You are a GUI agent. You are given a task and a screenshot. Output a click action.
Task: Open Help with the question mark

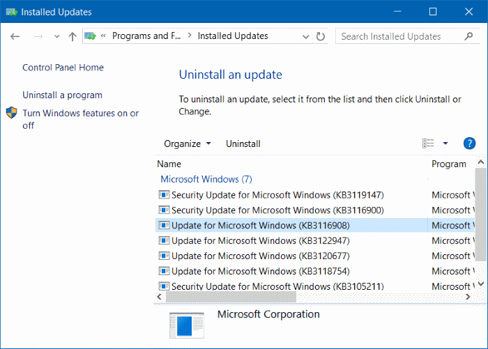point(469,144)
